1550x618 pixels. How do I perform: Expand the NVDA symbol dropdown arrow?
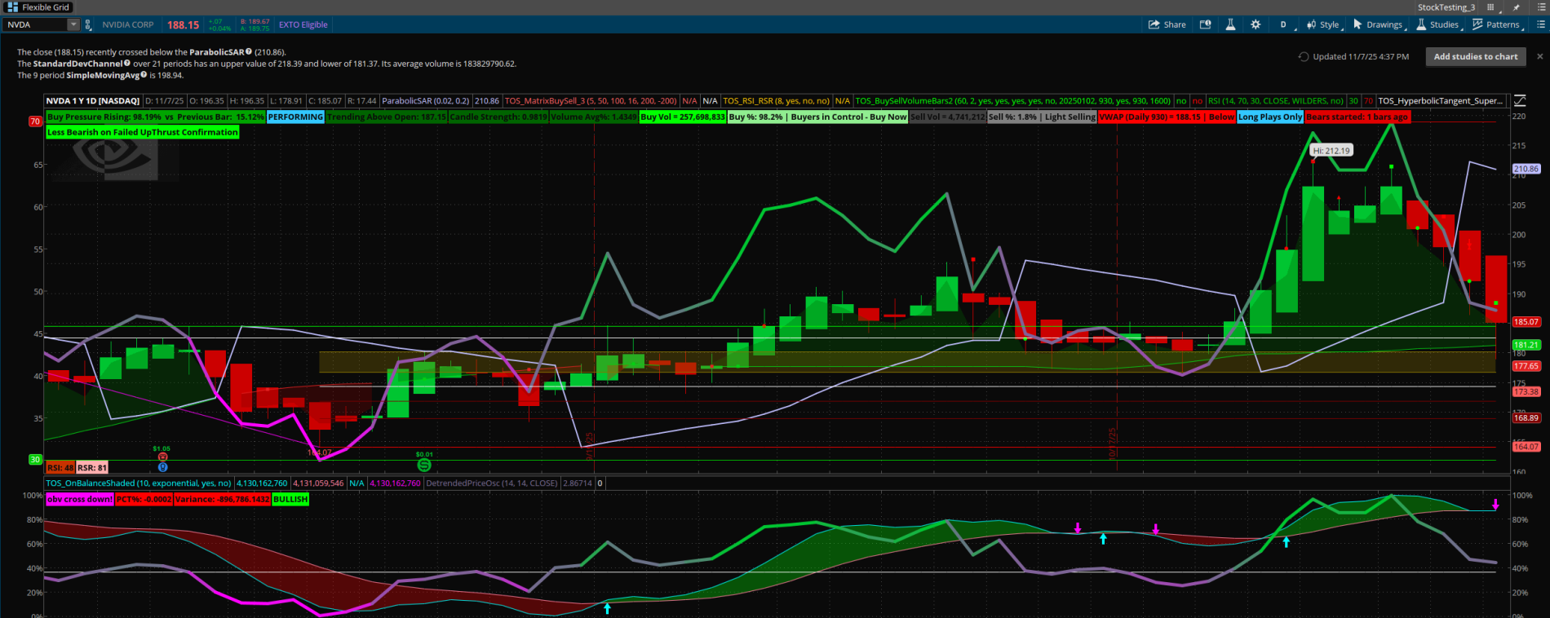pos(73,24)
